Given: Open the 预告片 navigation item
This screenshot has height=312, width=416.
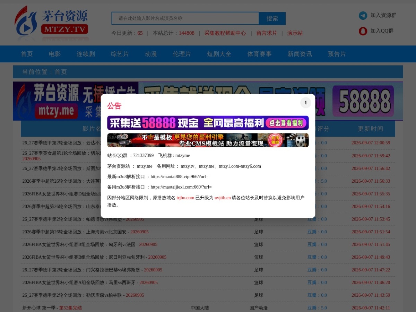Looking at the screenshot, I should click(337, 54).
